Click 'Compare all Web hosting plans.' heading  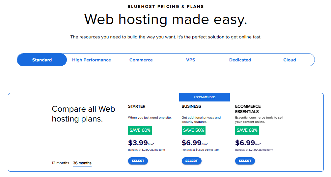[x=83, y=114]
